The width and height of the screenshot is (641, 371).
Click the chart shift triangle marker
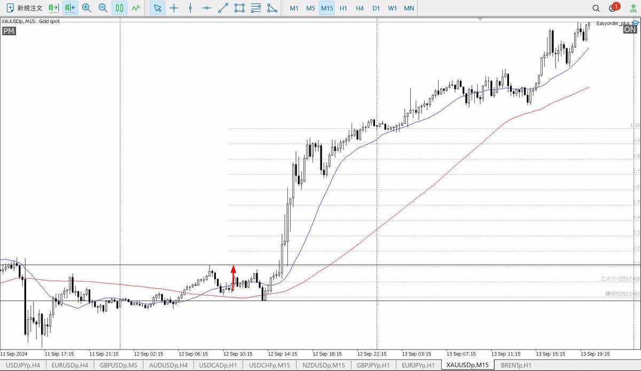tap(480, 19)
